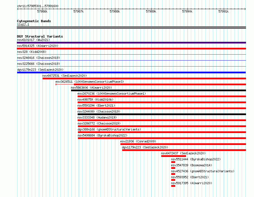Click the 11q12.1 band label

coord(23,24)
